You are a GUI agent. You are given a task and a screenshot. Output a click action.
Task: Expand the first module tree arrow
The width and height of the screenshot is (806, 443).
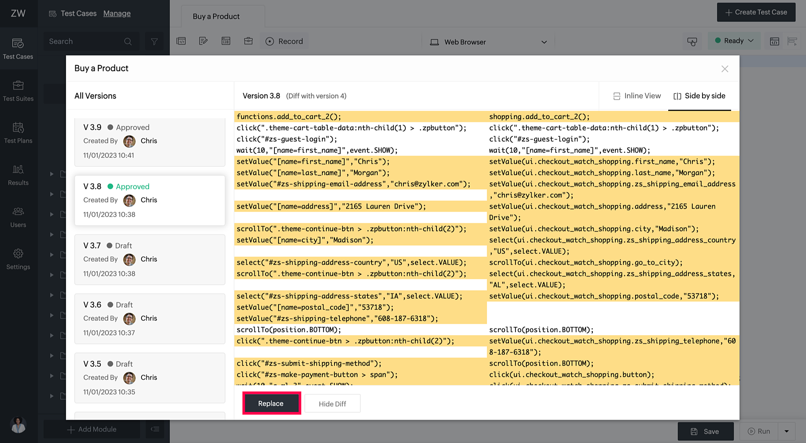(x=52, y=174)
